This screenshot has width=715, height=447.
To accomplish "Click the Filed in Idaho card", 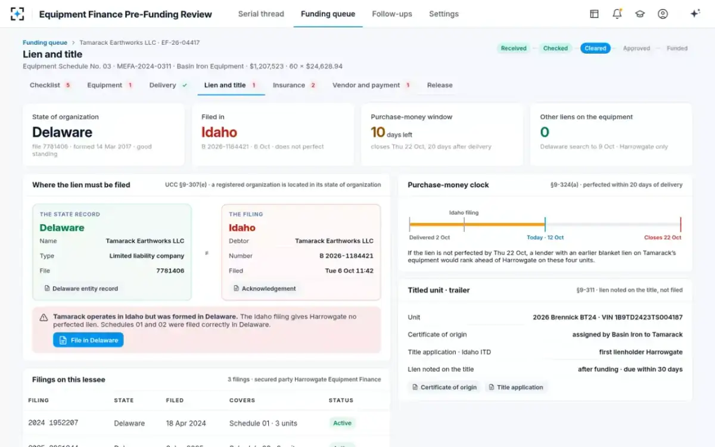I will click(273, 135).
